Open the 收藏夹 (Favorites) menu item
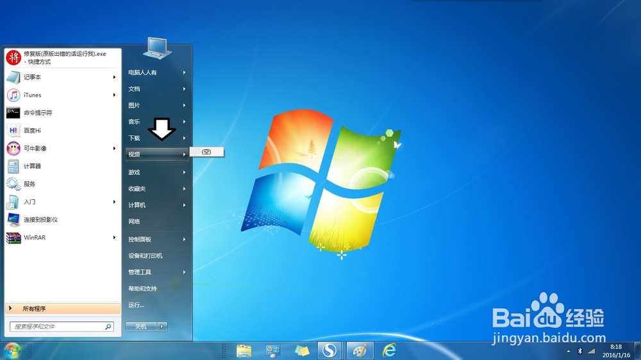Screen dimensions: 641x360 coord(157,189)
